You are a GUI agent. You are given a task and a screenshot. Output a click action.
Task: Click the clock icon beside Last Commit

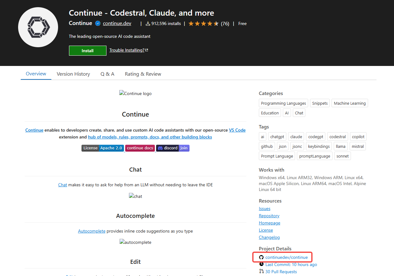point(261,264)
